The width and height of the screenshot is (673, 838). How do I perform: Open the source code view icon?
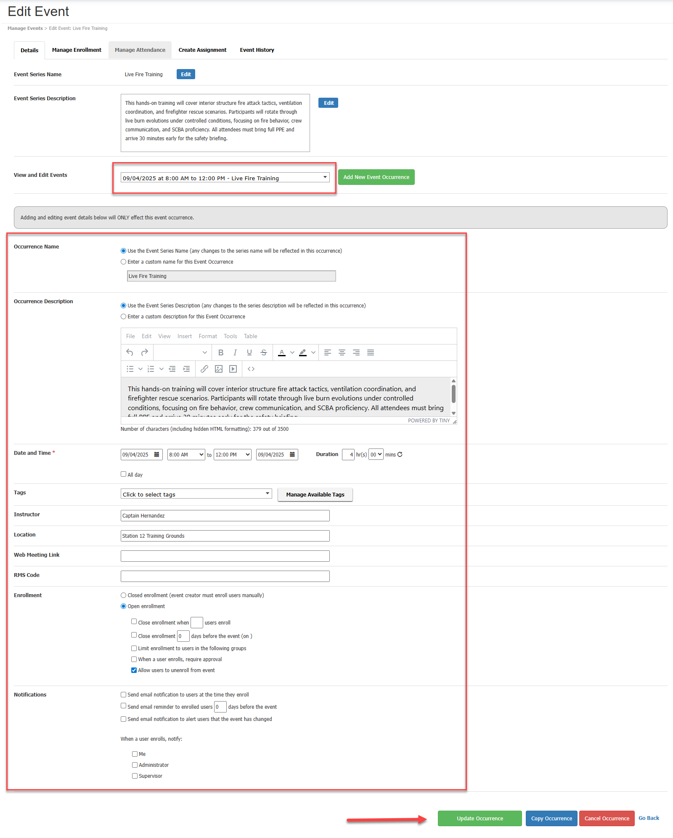[251, 369]
